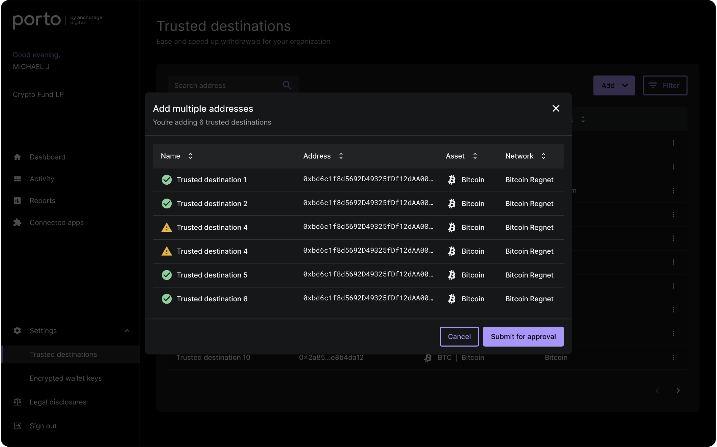717x447 pixels.
Task: Click Bitcoin asset icon in Trusted destination 2 row
Action: pyautogui.click(x=451, y=203)
